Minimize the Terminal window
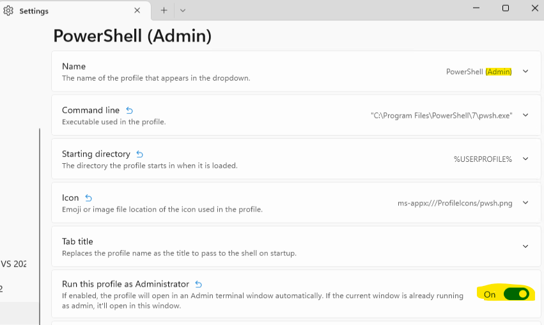This screenshot has width=544, height=325. click(x=476, y=8)
